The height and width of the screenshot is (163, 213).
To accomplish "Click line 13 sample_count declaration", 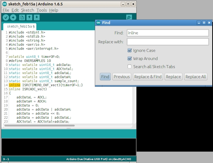I will [44, 81].
